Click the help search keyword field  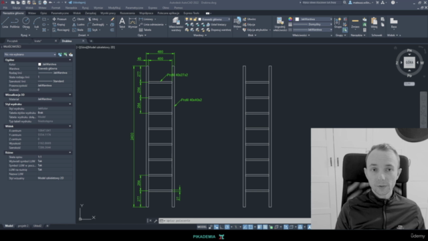point(322,3)
